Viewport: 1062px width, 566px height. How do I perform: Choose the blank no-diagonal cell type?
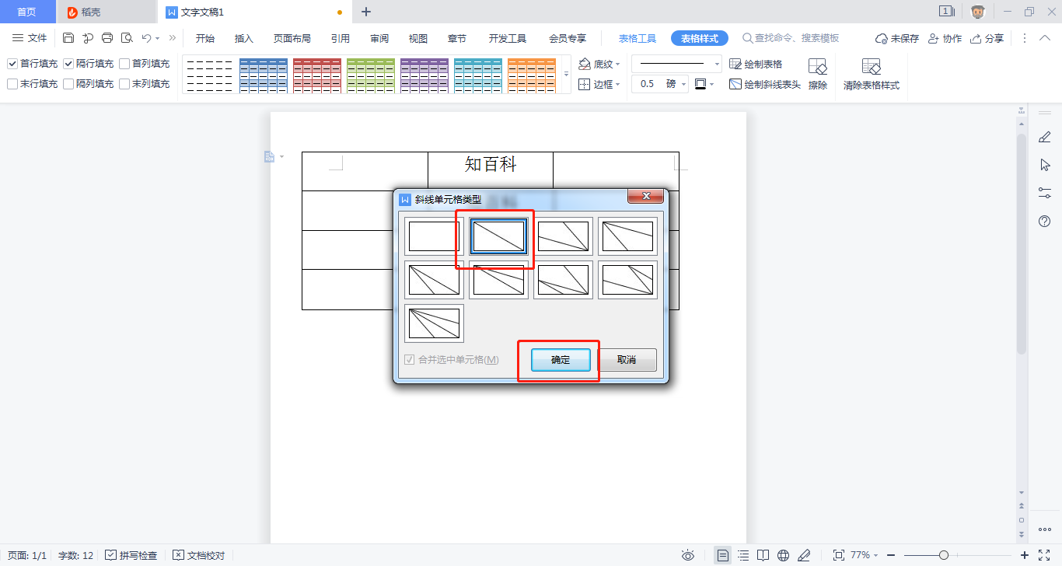click(x=434, y=236)
